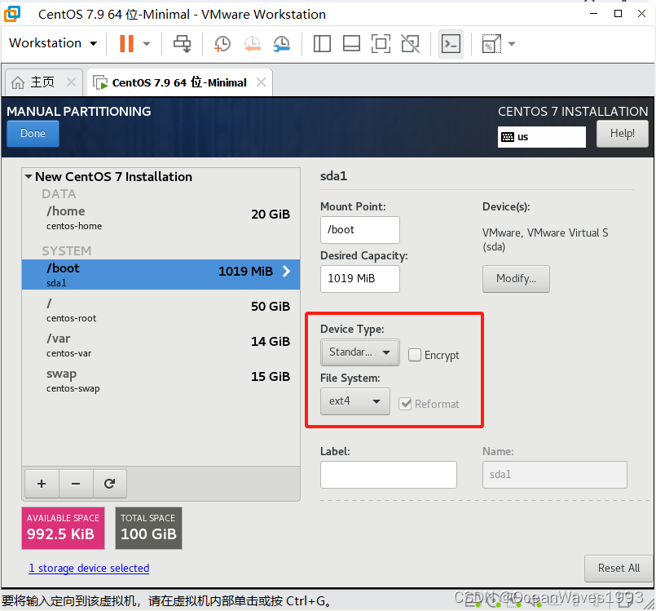Screen dimensions: 656x611
Task: Remove the selected mount point with minus
Action: click(x=76, y=484)
